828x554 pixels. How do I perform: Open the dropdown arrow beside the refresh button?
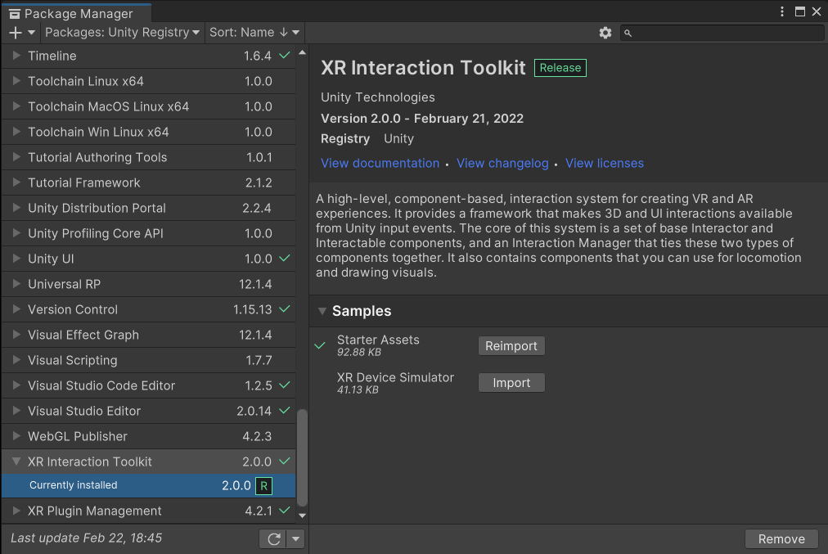pos(295,538)
